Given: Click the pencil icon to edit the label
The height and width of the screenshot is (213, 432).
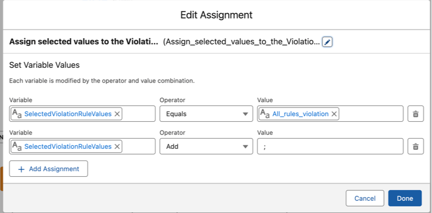Looking at the screenshot, I should pyautogui.click(x=327, y=42).
